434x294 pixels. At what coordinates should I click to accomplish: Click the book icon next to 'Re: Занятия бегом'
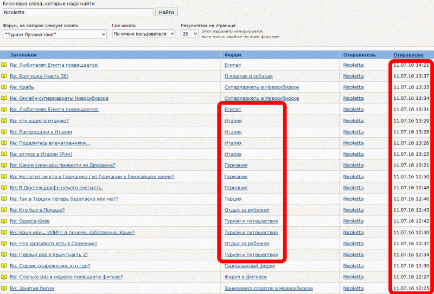[4, 288]
